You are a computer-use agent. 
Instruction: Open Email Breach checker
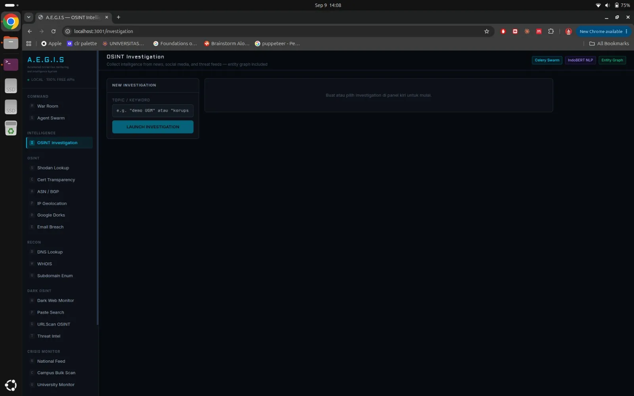(59, 227)
